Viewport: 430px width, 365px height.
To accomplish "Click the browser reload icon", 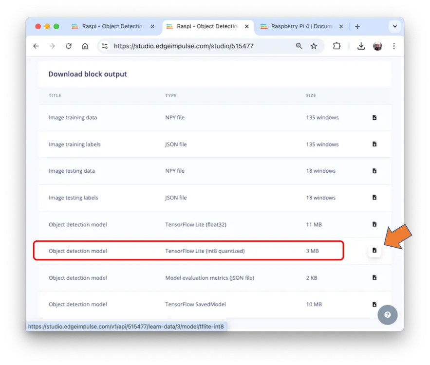I will coord(69,46).
